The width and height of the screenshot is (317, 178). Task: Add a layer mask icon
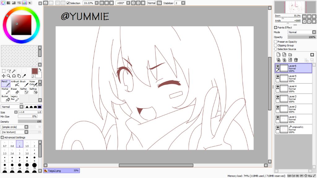click(312, 54)
